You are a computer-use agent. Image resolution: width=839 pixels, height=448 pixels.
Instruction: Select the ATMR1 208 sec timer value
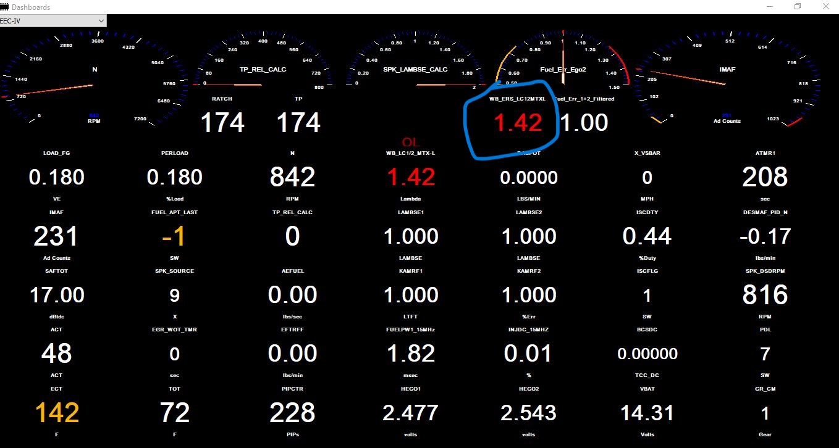pyautogui.click(x=764, y=178)
